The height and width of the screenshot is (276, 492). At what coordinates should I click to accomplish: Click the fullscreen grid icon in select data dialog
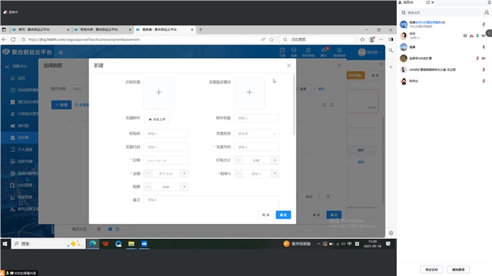pyautogui.click(x=332, y=105)
